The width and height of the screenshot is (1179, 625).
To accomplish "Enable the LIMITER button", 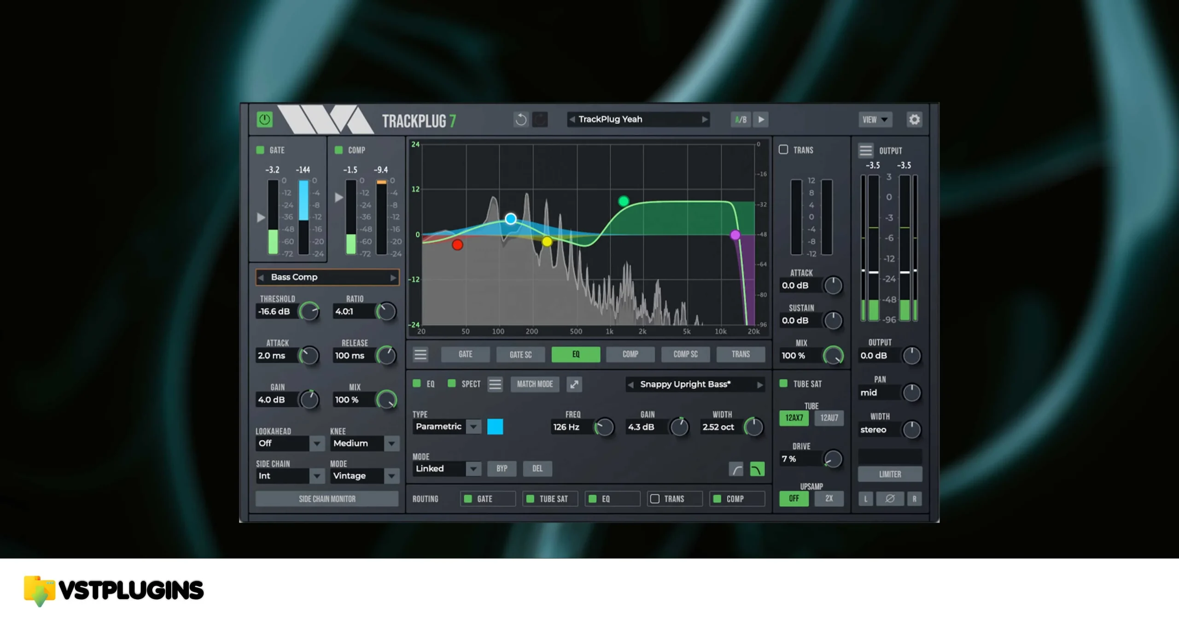I will coord(890,474).
